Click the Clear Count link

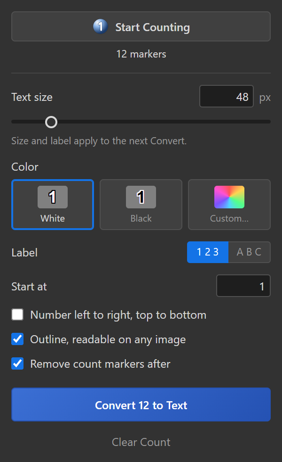(141, 442)
